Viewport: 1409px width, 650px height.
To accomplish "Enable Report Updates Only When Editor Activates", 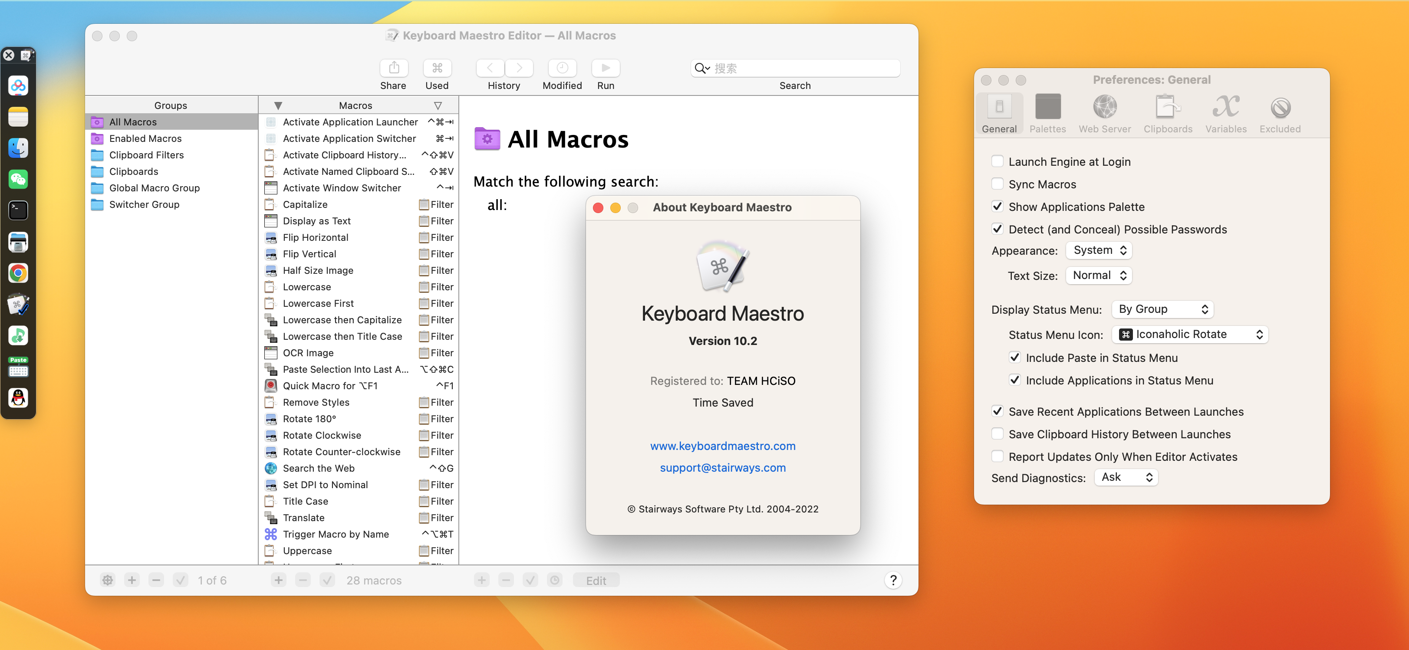I will (997, 456).
